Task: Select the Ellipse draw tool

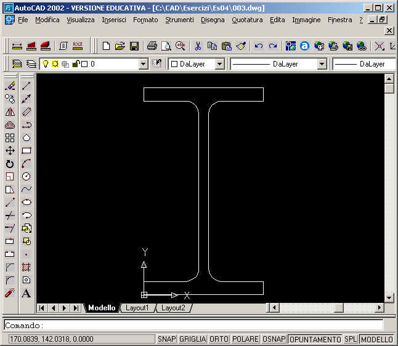Action: click(26, 202)
